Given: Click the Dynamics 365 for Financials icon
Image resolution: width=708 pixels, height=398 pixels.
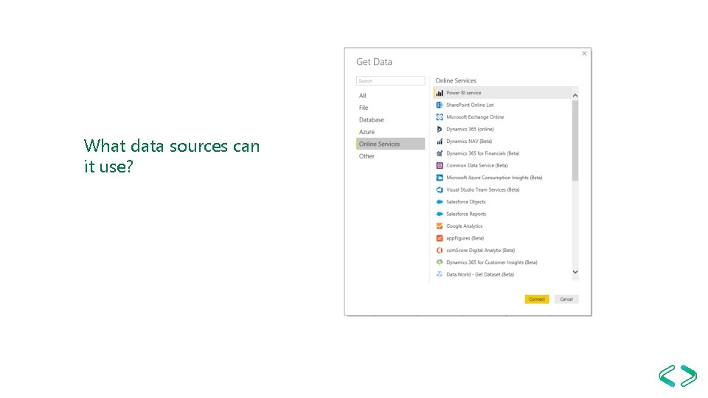Looking at the screenshot, I should [440, 153].
